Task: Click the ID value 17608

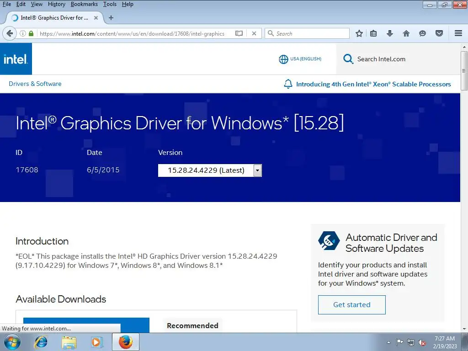Action: (x=27, y=170)
